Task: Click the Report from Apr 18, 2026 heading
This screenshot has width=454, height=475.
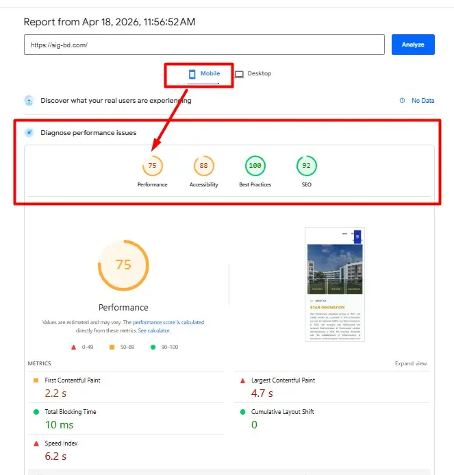Action: [x=110, y=22]
